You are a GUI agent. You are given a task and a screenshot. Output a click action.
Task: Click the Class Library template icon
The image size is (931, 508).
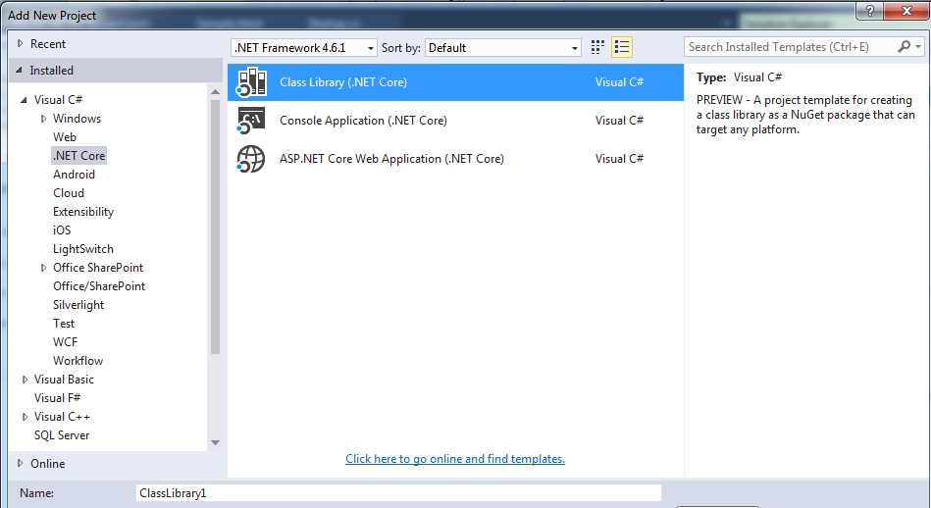pos(251,82)
